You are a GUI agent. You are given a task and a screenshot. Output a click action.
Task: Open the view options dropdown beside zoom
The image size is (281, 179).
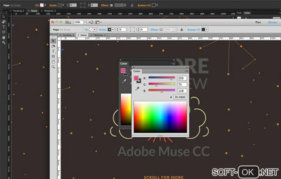click(98, 22)
